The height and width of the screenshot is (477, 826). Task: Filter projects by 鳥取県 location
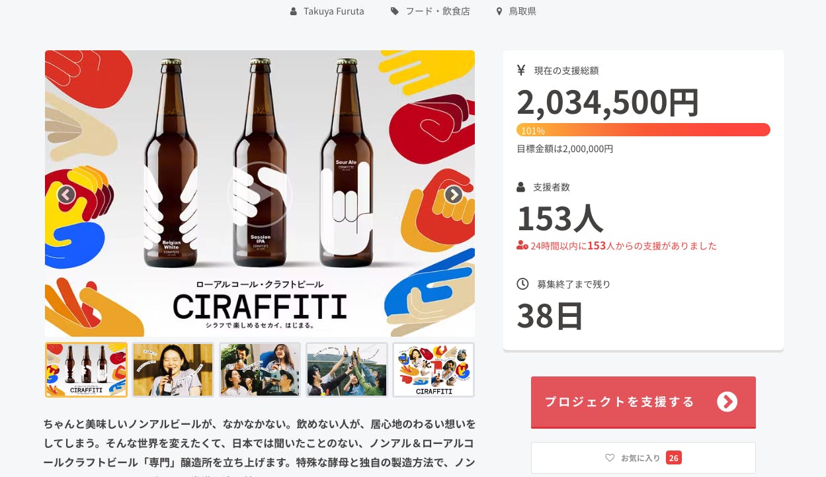coord(522,11)
